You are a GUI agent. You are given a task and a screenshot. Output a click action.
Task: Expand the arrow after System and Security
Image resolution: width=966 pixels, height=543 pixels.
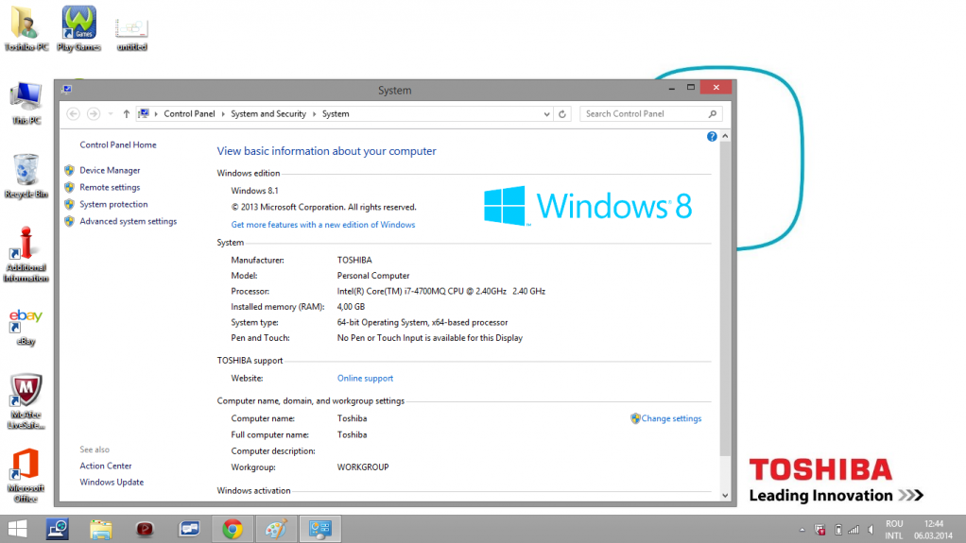[314, 114]
